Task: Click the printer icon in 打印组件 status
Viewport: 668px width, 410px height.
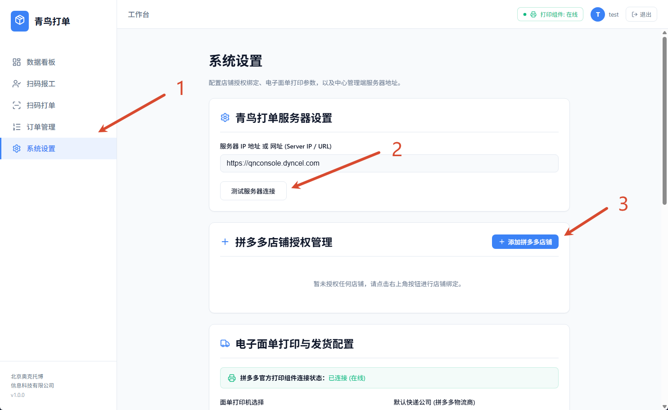Action: coord(533,14)
